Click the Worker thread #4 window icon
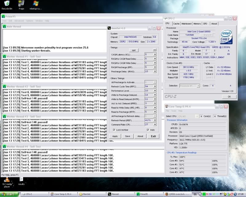This screenshot has width=246, height=197. [x=4, y=147]
